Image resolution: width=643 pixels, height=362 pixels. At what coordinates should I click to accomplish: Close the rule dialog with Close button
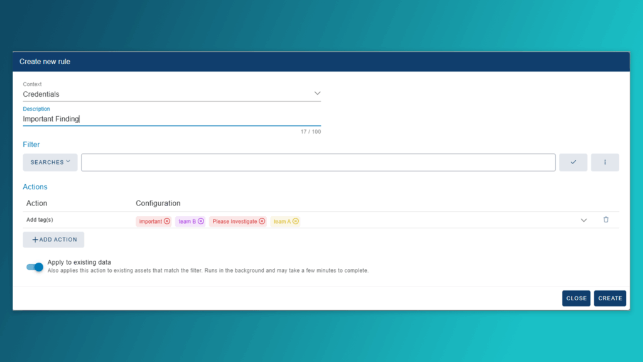pyautogui.click(x=576, y=298)
